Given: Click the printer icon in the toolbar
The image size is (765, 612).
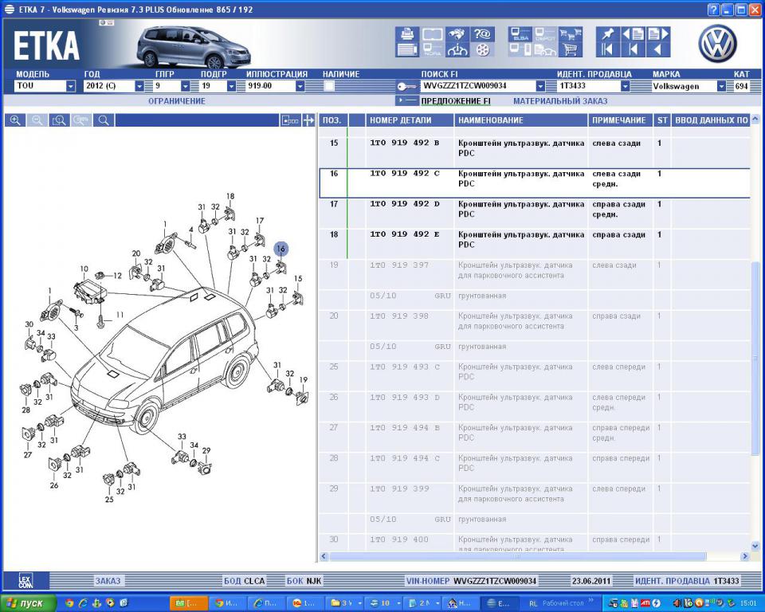Looking at the screenshot, I should click(x=407, y=34).
